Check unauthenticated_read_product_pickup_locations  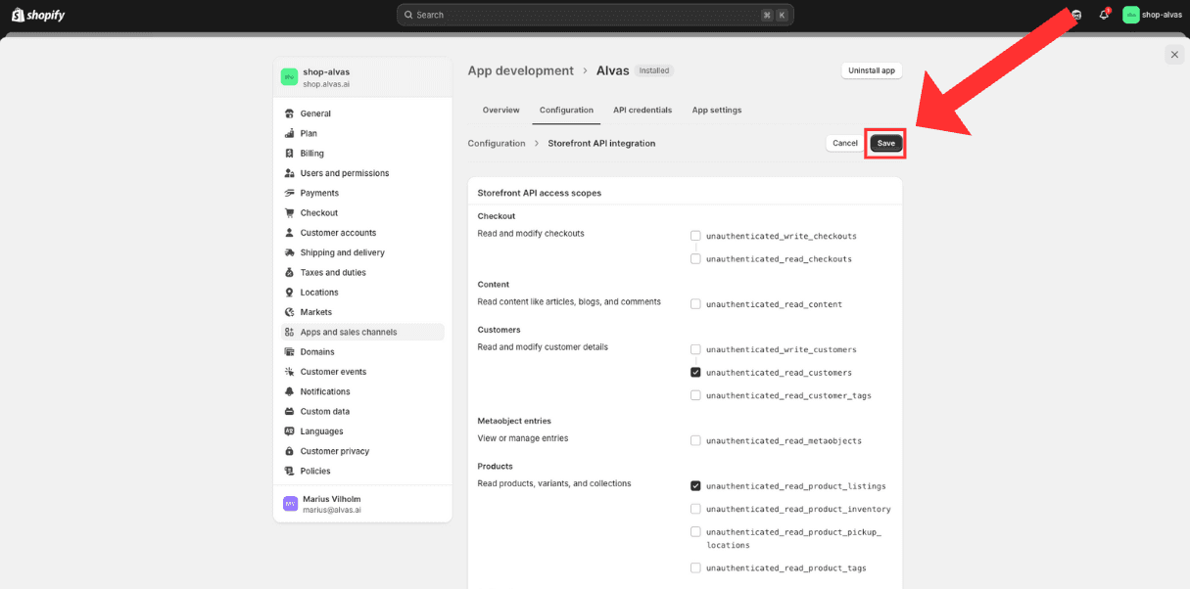(695, 532)
